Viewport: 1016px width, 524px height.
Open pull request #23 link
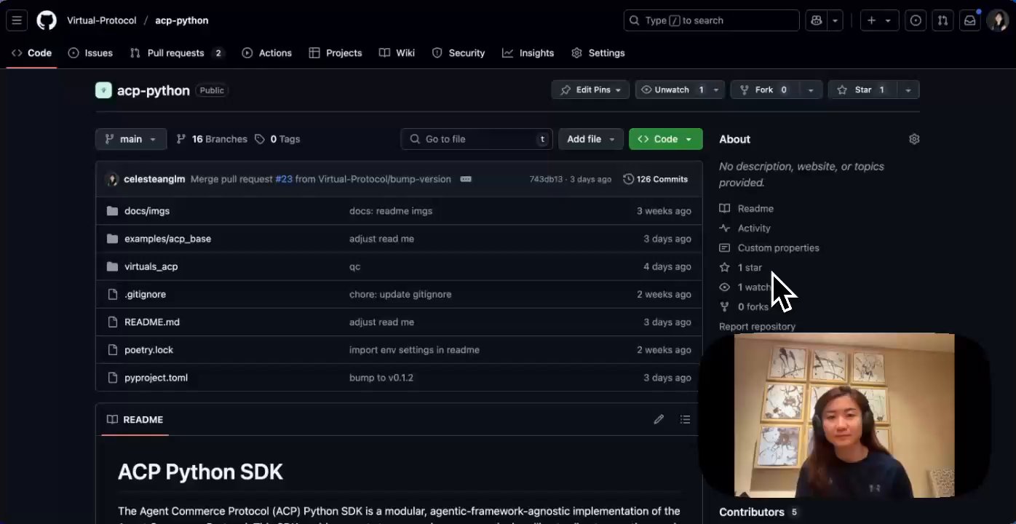(x=284, y=179)
